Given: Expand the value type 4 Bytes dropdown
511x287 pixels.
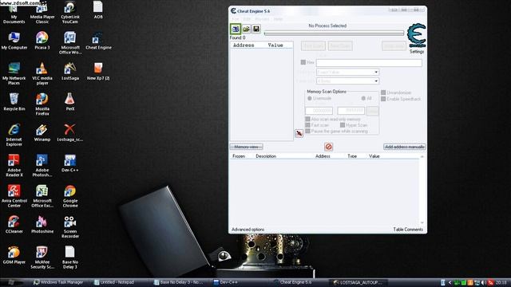Looking at the screenshot, I should tap(348, 81).
